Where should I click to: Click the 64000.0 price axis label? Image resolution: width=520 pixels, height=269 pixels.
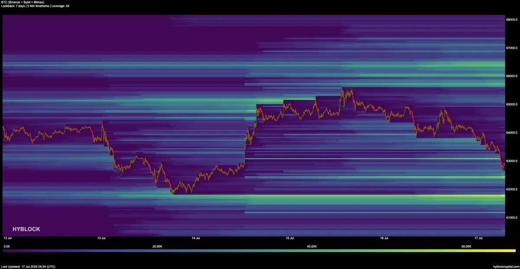pos(511,133)
